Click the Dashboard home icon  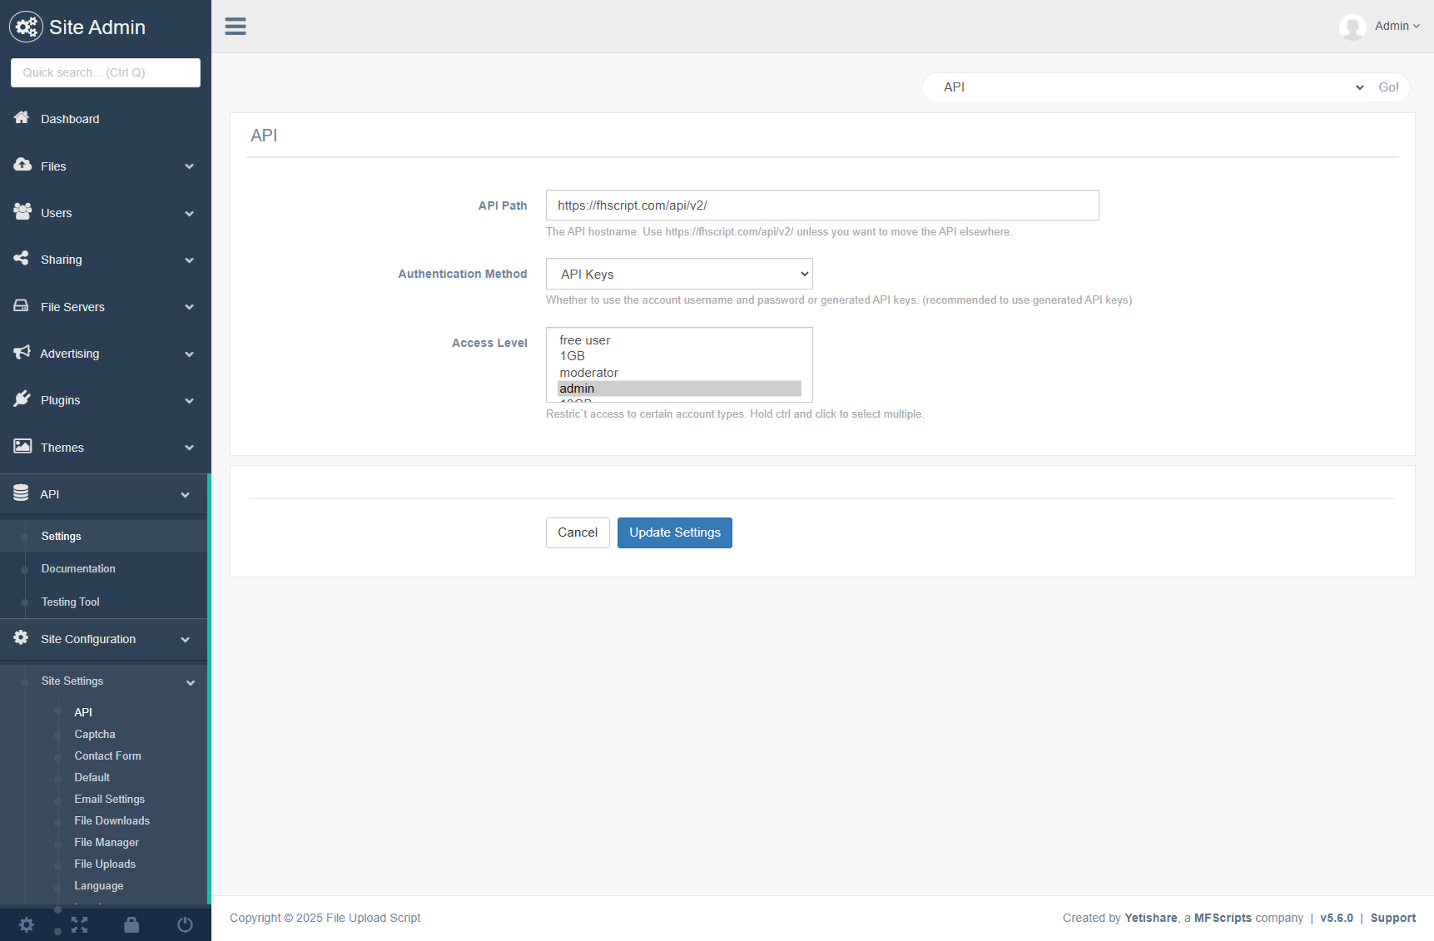point(22,118)
